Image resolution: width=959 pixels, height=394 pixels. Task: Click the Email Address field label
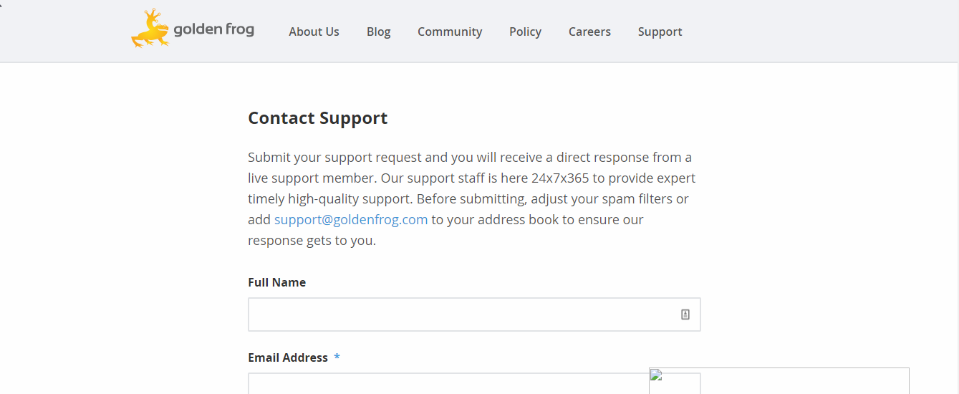288,357
